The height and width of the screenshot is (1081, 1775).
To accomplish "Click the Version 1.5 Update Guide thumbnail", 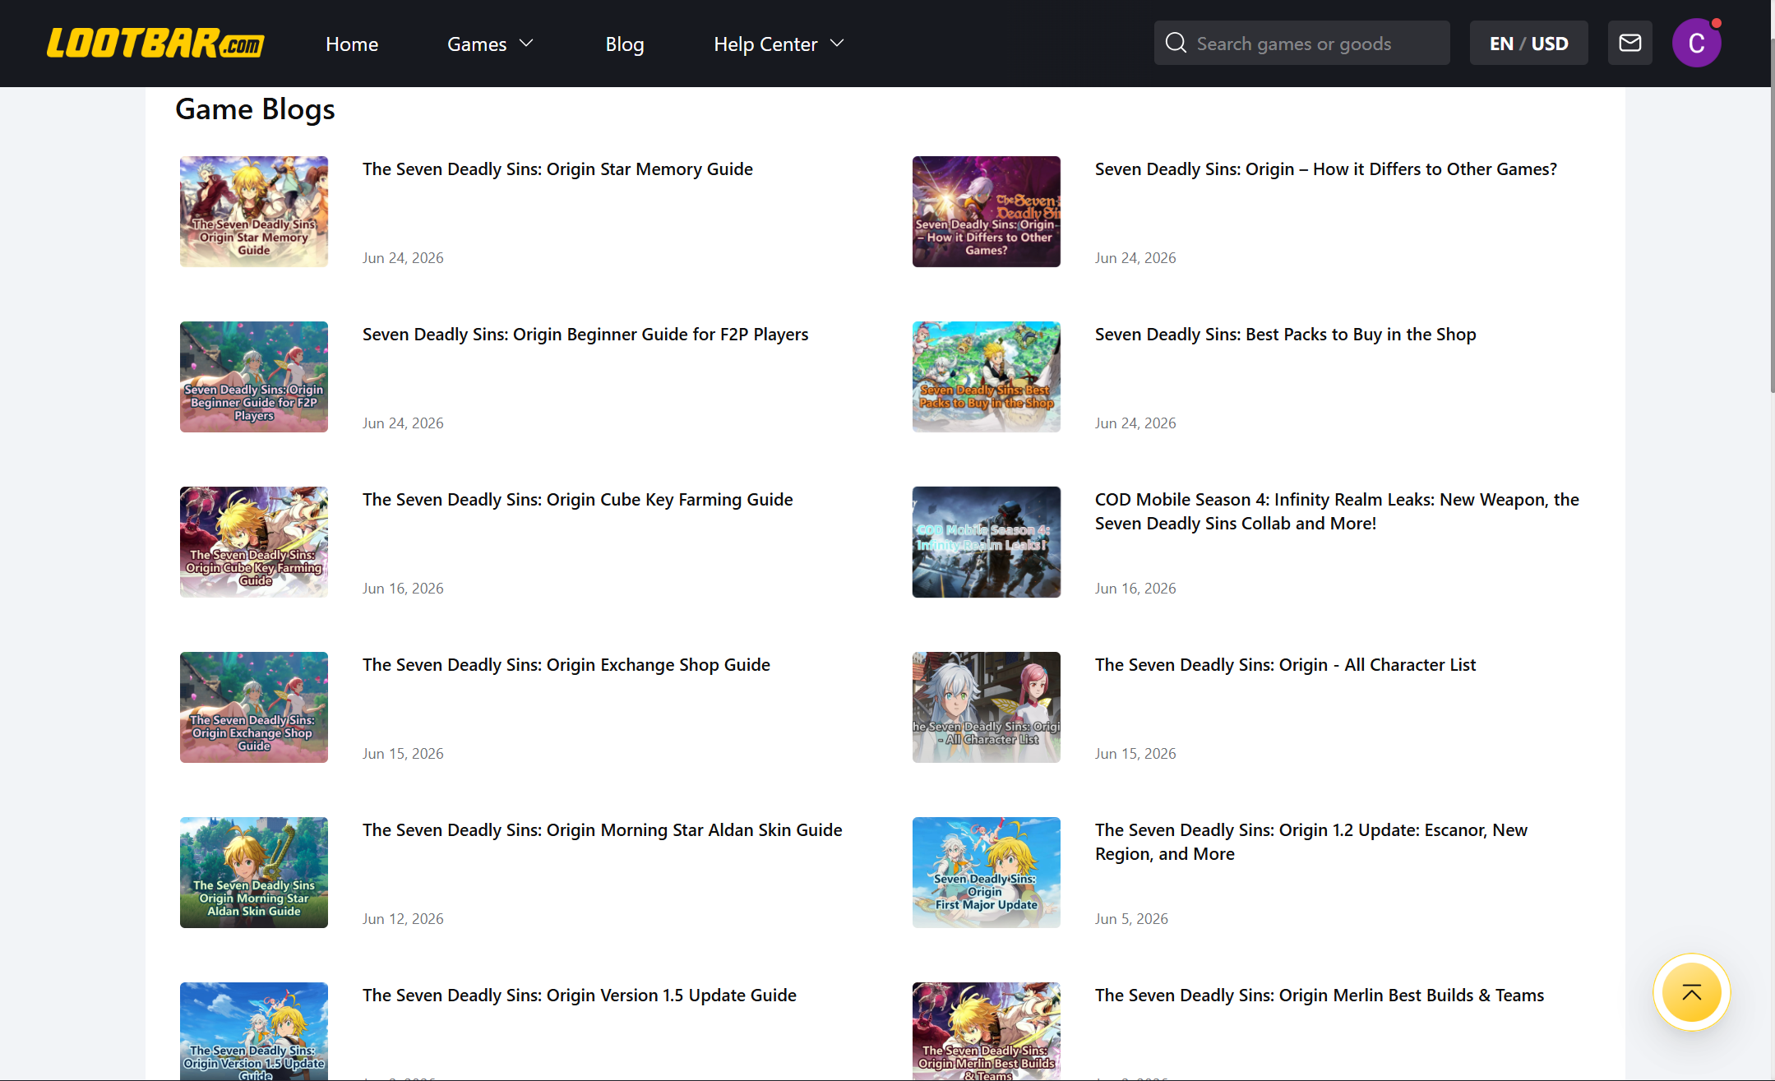I will tap(254, 1031).
